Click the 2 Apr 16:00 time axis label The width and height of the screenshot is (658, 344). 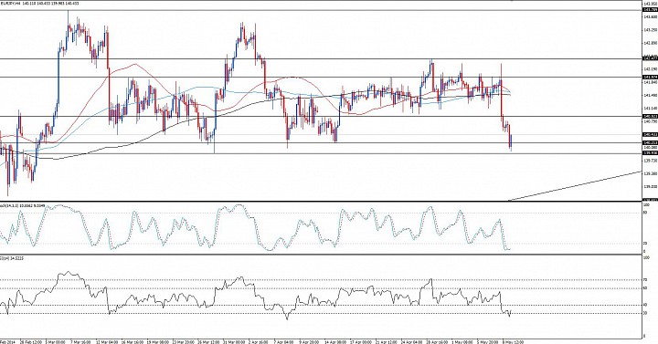(259, 342)
